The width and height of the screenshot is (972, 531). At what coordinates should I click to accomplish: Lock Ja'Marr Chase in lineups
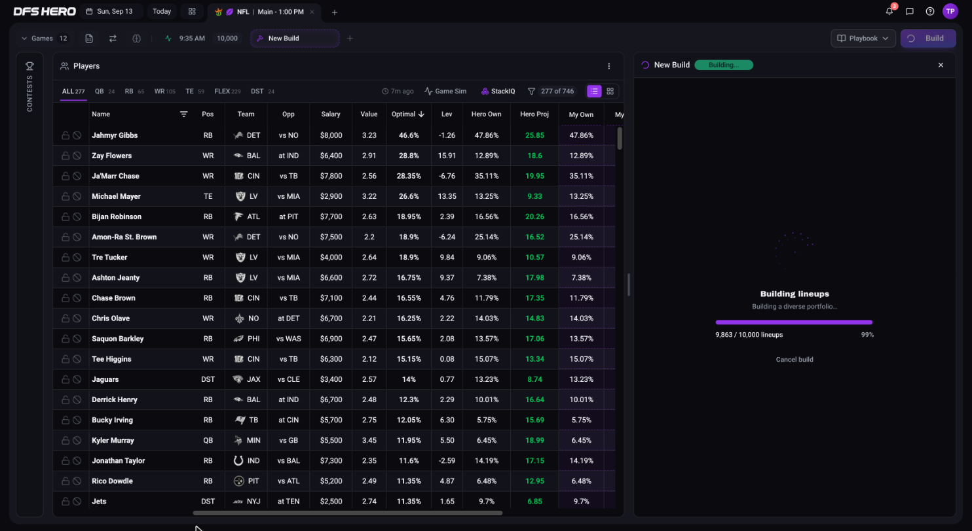click(x=65, y=176)
